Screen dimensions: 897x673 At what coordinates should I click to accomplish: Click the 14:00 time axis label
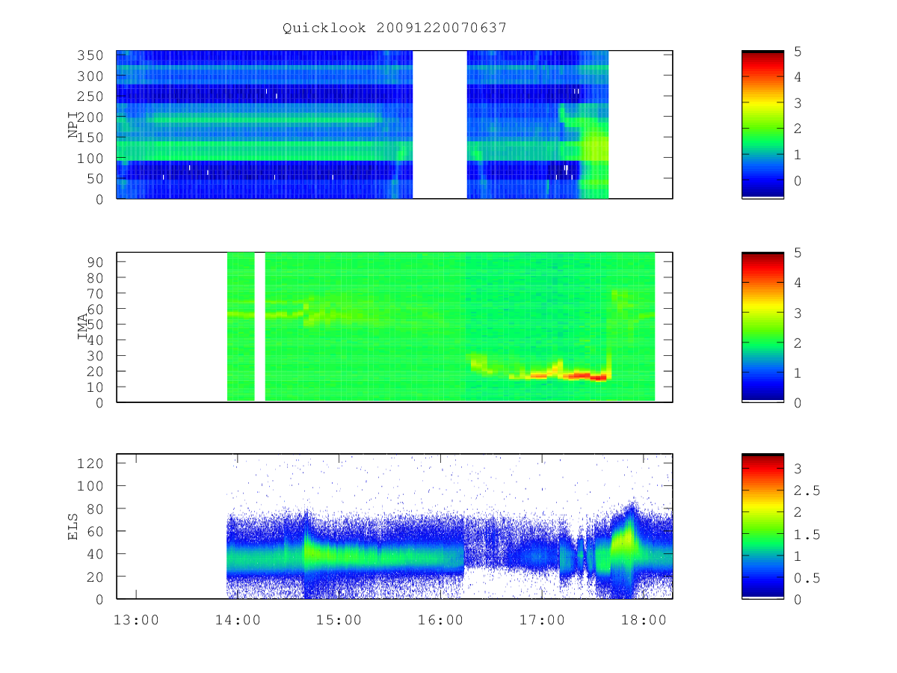238,620
